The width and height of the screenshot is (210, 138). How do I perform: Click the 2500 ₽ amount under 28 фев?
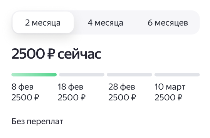pyautogui.click(x=122, y=97)
